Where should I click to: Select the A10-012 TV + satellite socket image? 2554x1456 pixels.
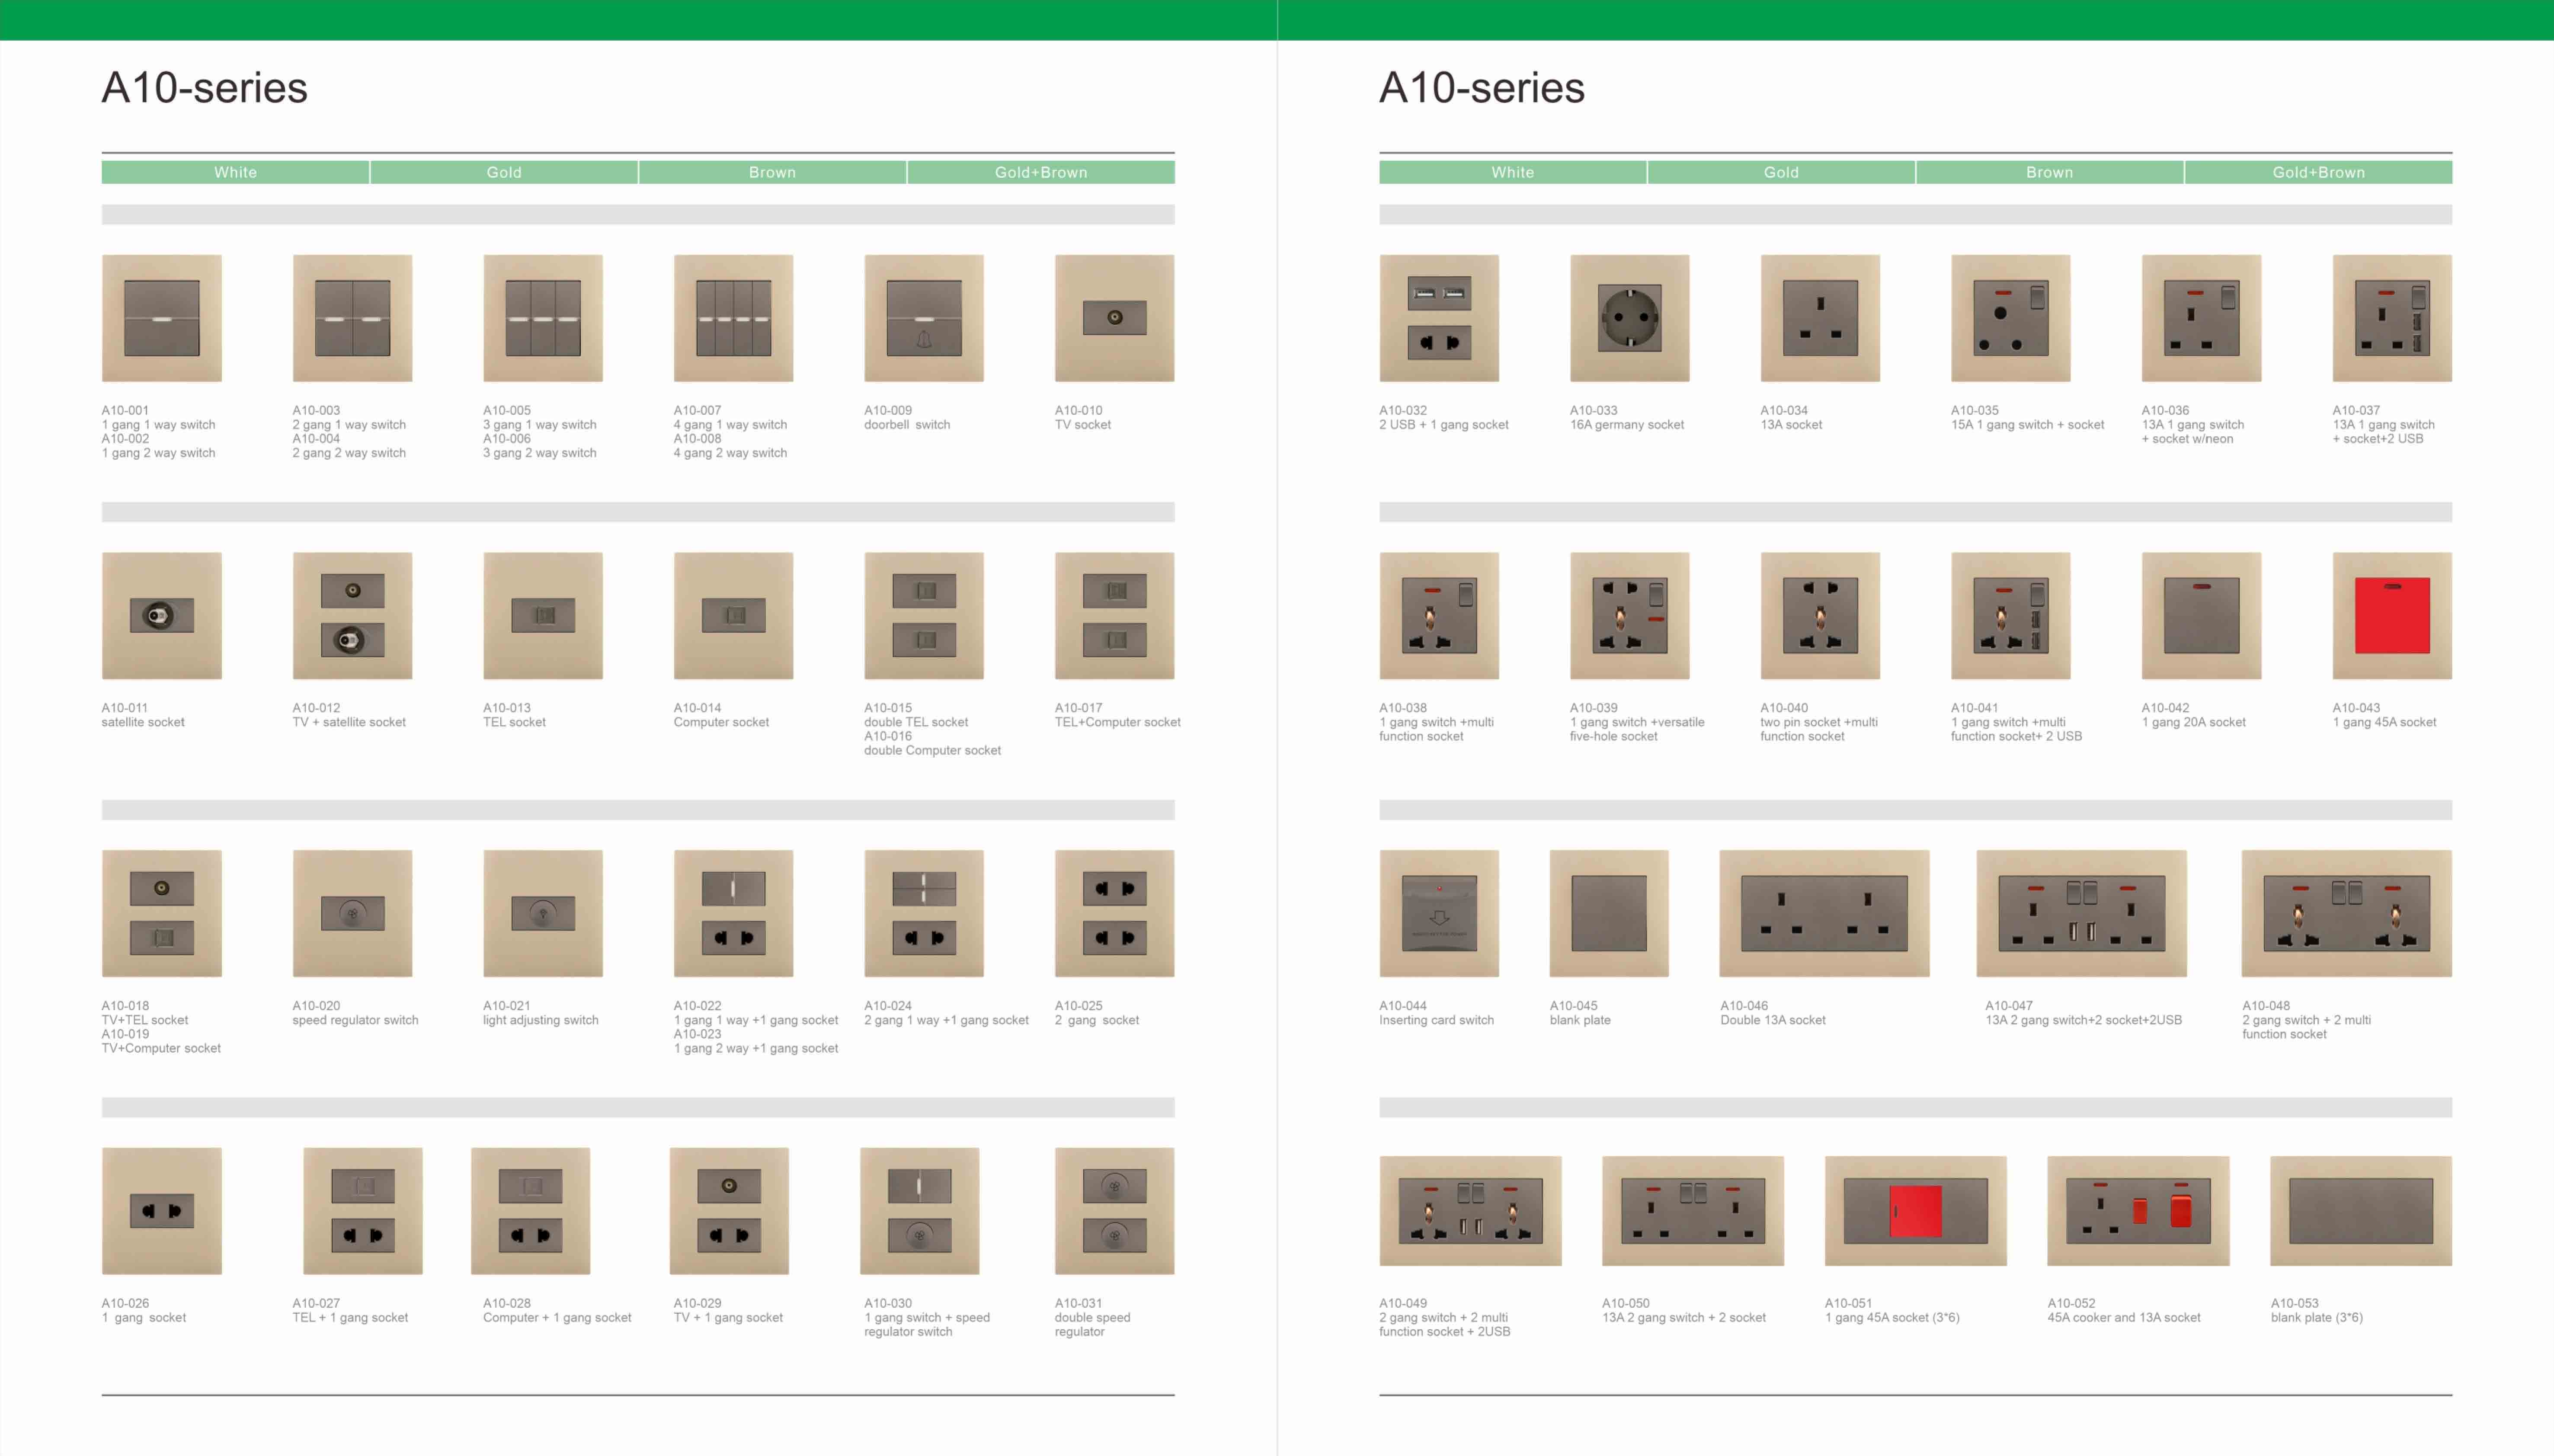tap(352, 616)
